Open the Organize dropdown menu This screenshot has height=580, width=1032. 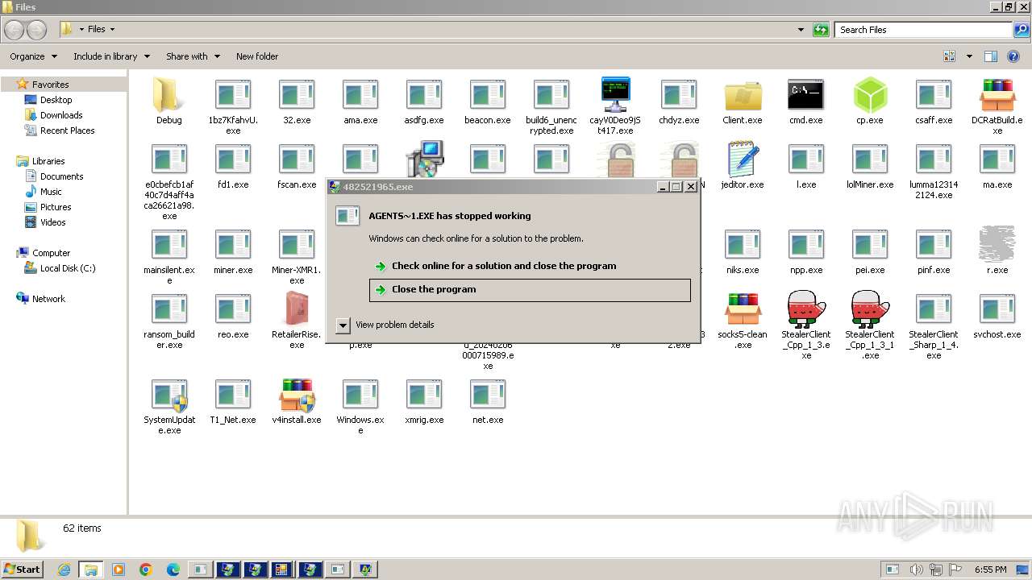[33, 56]
